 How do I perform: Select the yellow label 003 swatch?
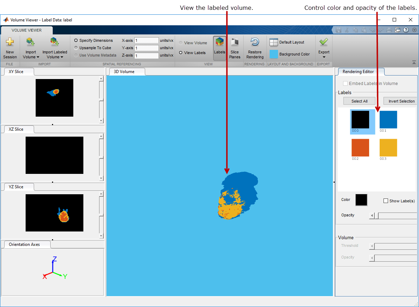388,148
